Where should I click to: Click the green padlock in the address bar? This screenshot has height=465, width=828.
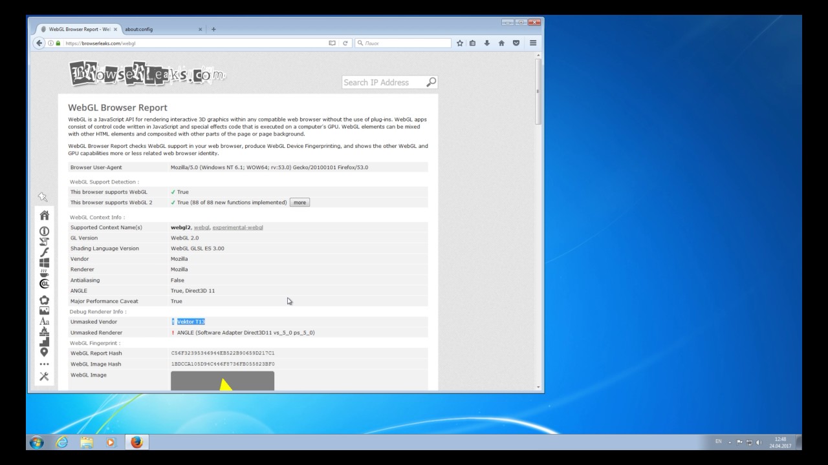pos(58,43)
